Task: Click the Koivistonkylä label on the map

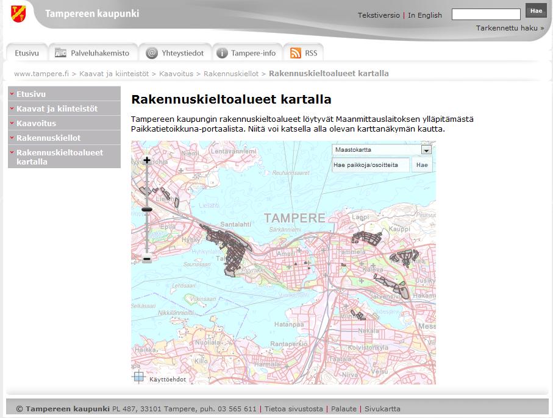Action: [368, 347]
